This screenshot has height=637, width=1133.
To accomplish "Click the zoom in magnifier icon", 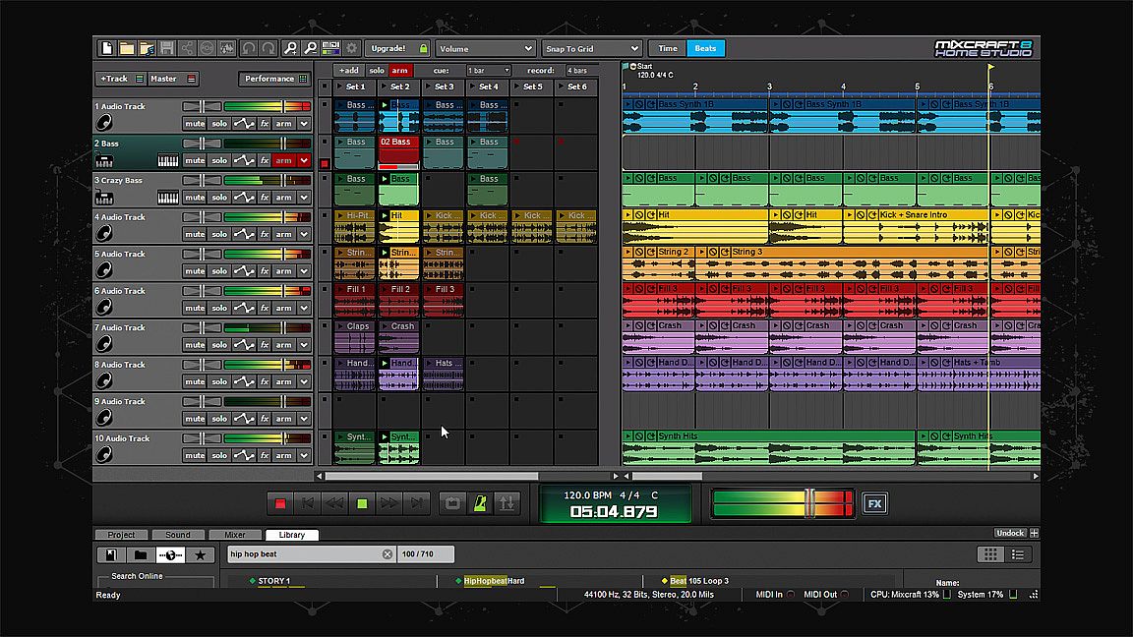I will point(290,48).
